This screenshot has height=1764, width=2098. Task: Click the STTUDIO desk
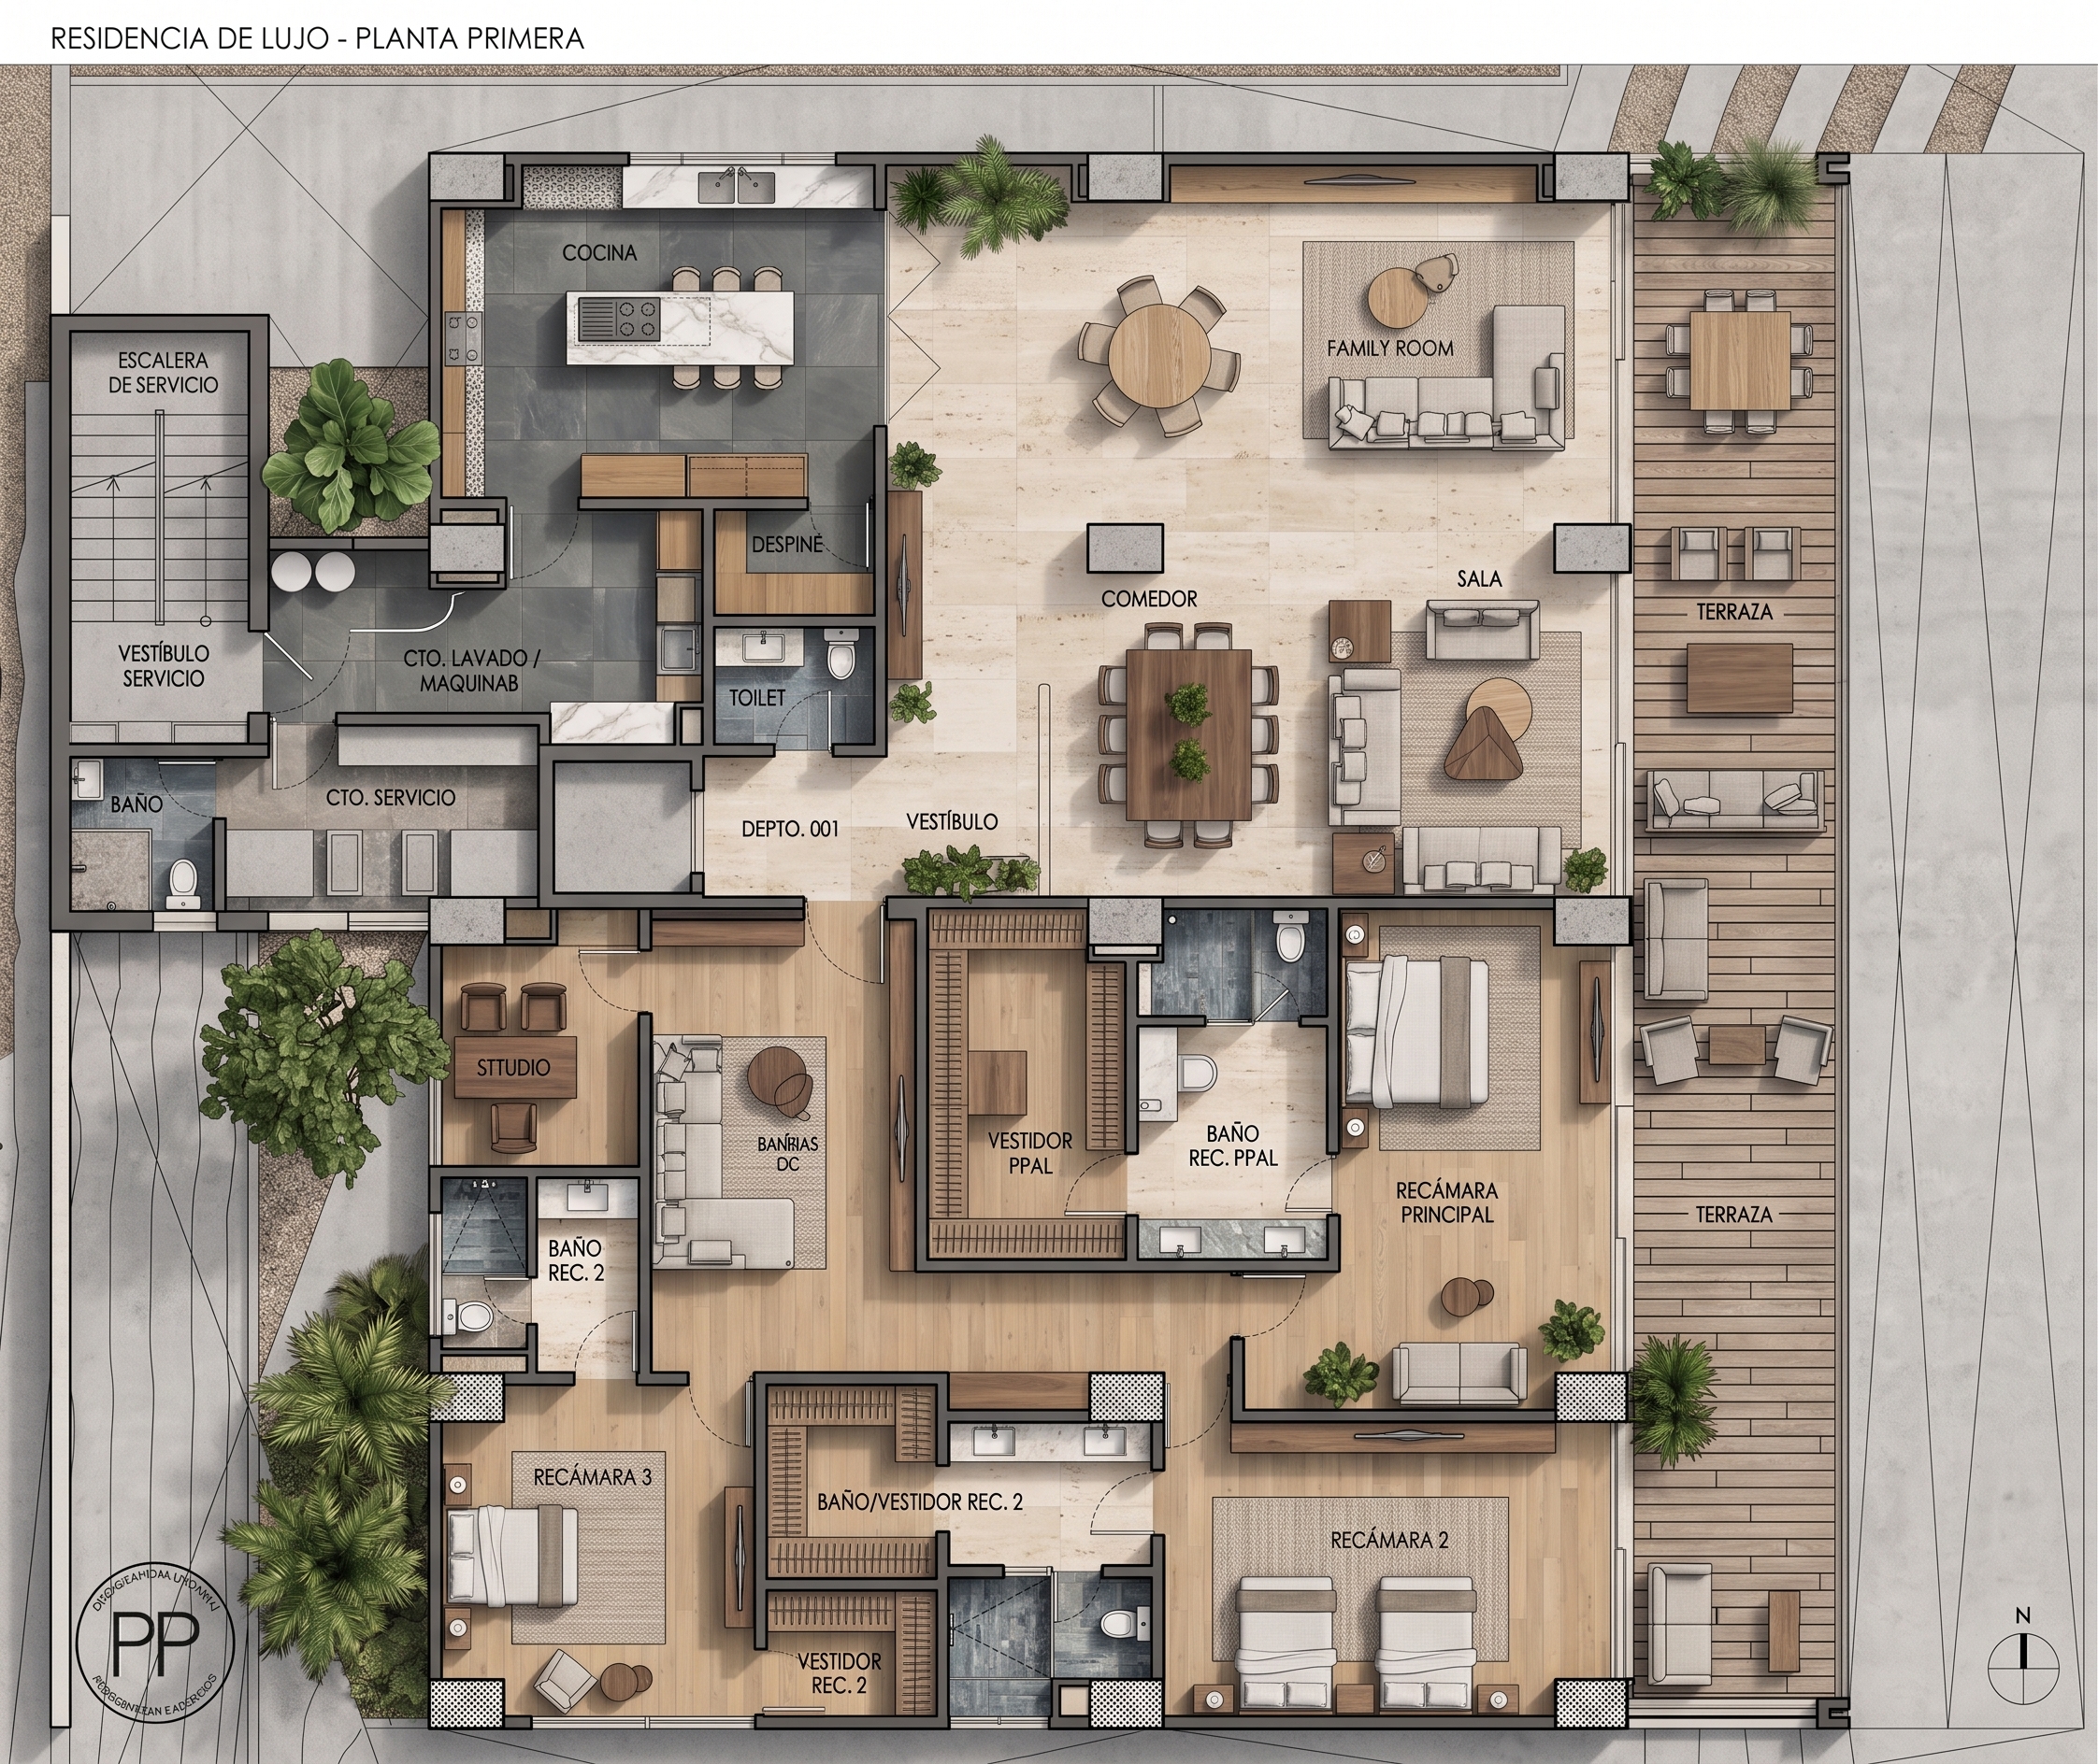click(514, 1067)
